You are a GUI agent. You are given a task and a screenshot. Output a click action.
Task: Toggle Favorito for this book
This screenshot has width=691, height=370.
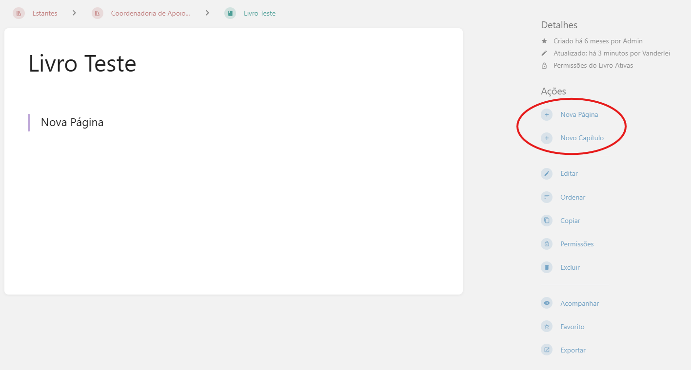point(572,327)
